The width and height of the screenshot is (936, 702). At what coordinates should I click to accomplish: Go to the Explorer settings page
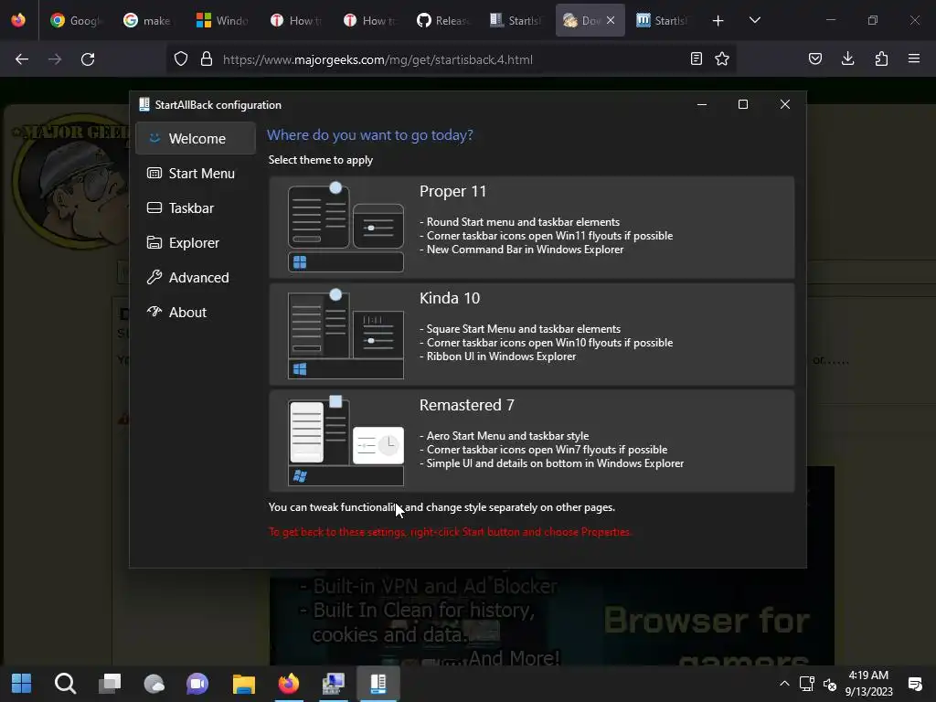click(x=196, y=242)
